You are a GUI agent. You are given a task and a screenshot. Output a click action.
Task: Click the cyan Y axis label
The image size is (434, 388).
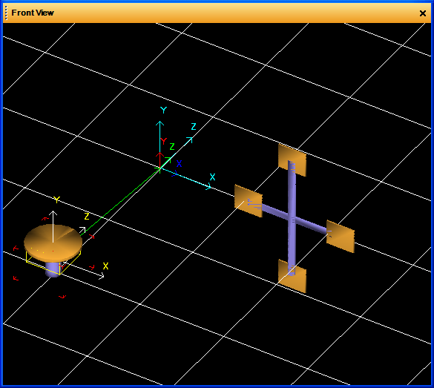click(x=163, y=110)
